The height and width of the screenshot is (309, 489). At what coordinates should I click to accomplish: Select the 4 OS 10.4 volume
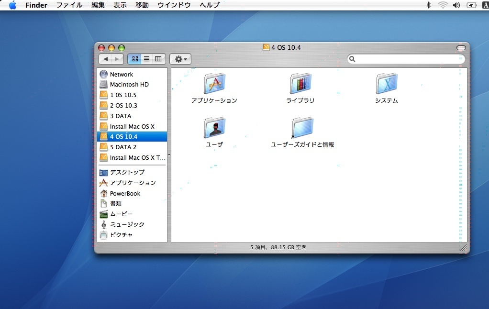(x=132, y=137)
